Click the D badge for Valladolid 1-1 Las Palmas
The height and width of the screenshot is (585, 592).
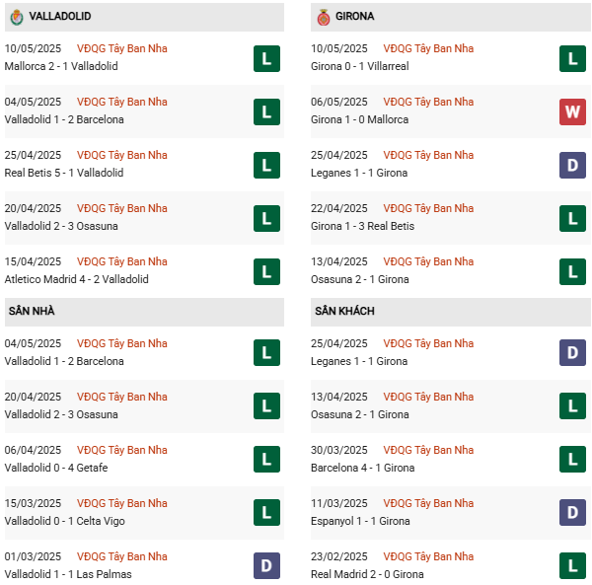click(266, 565)
